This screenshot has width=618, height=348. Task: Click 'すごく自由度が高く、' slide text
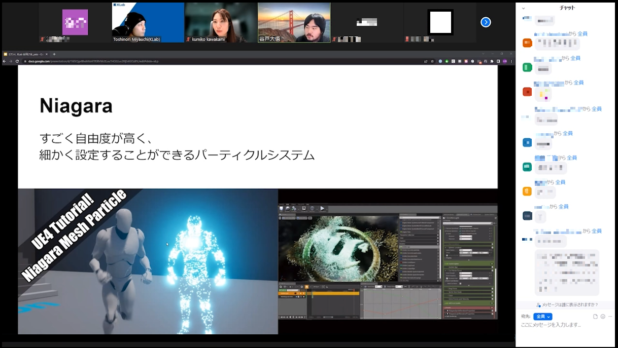(x=96, y=138)
